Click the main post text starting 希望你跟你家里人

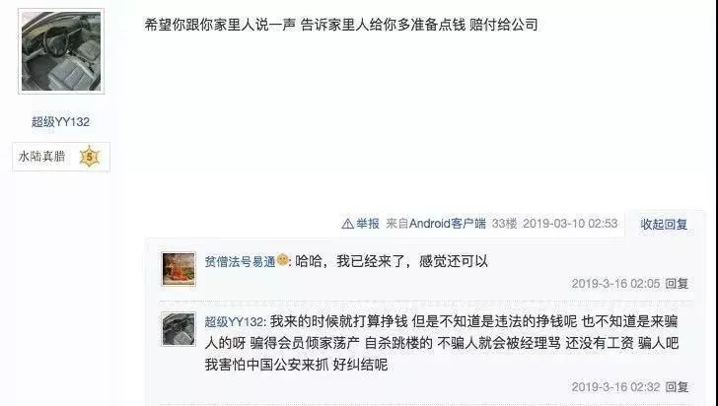point(341,25)
